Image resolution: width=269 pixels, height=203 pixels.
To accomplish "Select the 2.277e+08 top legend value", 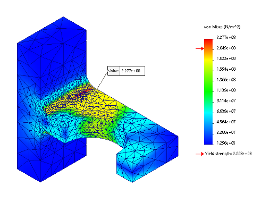I will click(226, 37).
